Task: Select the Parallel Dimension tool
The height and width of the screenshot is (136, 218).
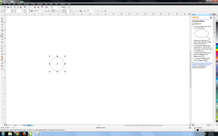Action: (x=2, y=51)
